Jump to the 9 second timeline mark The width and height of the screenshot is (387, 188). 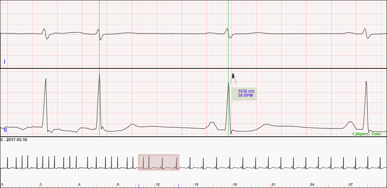coord(118,185)
